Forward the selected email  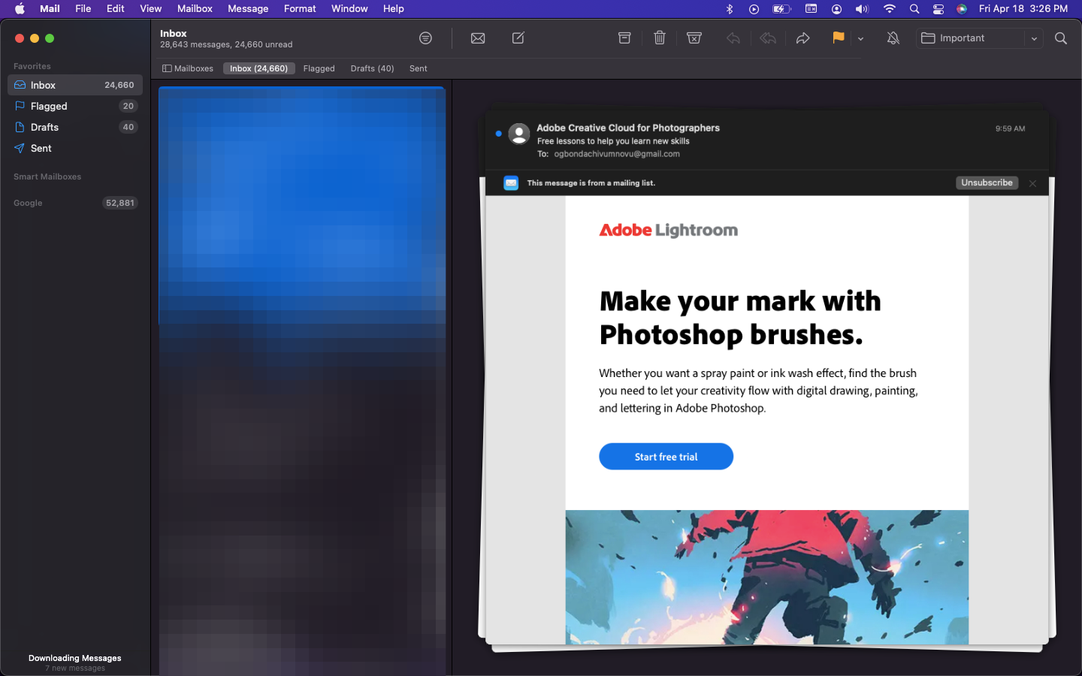[x=802, y=38]
